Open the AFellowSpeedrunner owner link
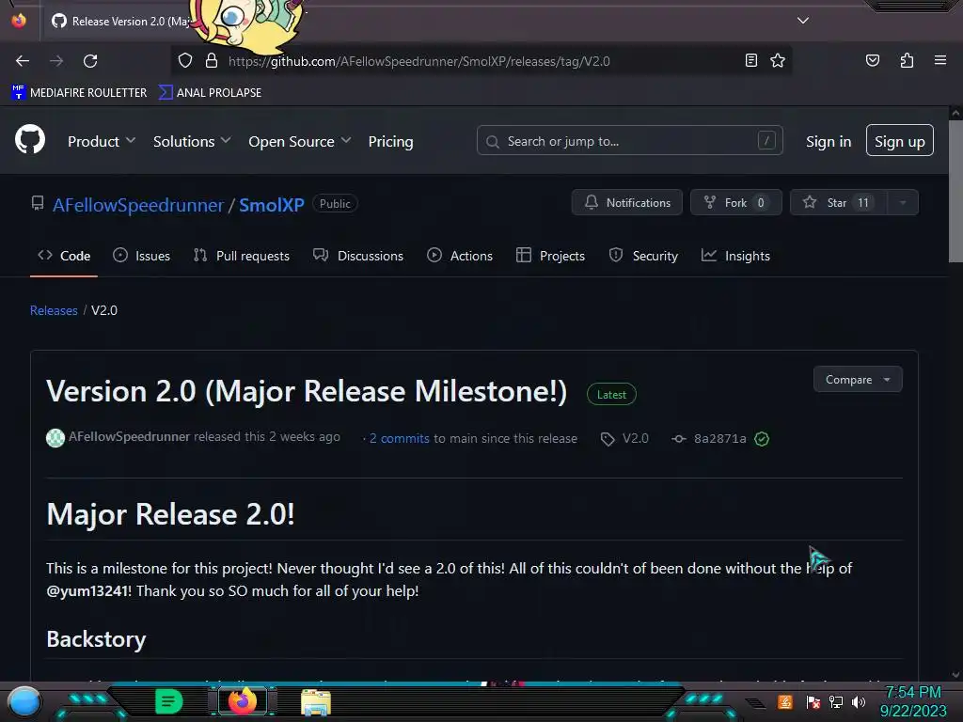 (x=138, y=205)
